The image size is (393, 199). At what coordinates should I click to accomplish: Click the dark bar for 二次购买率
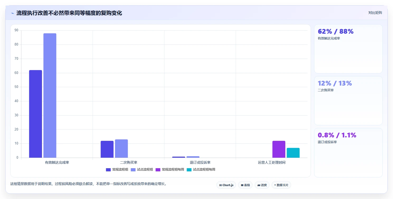(107, 149)
